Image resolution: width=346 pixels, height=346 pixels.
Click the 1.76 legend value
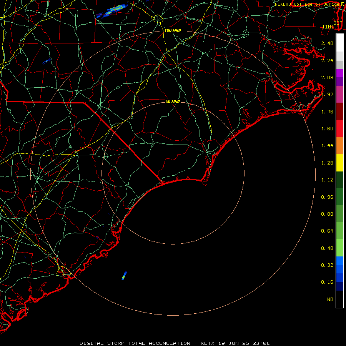click(327, 111)
